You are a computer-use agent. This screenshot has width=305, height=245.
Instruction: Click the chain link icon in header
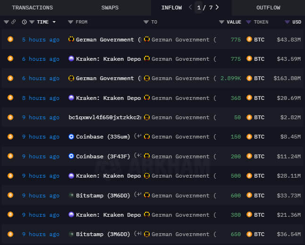tap(13, 22)
